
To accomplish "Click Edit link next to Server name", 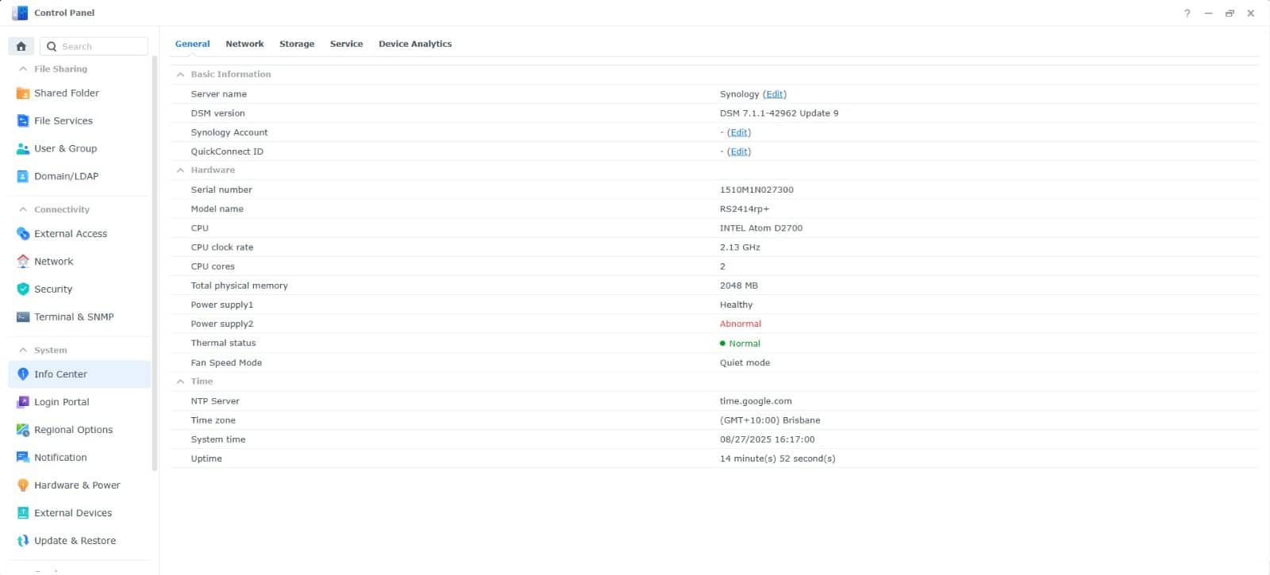I will (x=775, y=94).
